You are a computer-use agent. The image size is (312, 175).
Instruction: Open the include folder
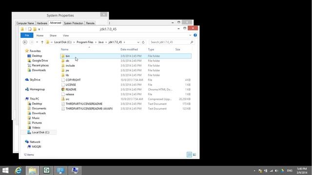click(x=126, y=66)
